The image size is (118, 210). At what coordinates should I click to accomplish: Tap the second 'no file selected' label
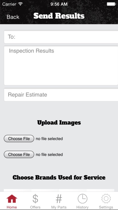coord(49,154)
